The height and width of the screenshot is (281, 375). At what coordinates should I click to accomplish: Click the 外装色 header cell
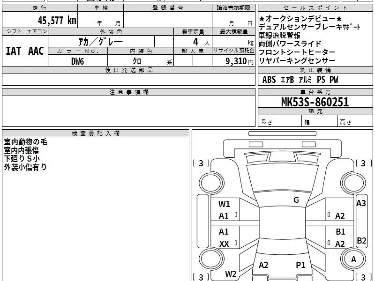(x=111, y=32)
